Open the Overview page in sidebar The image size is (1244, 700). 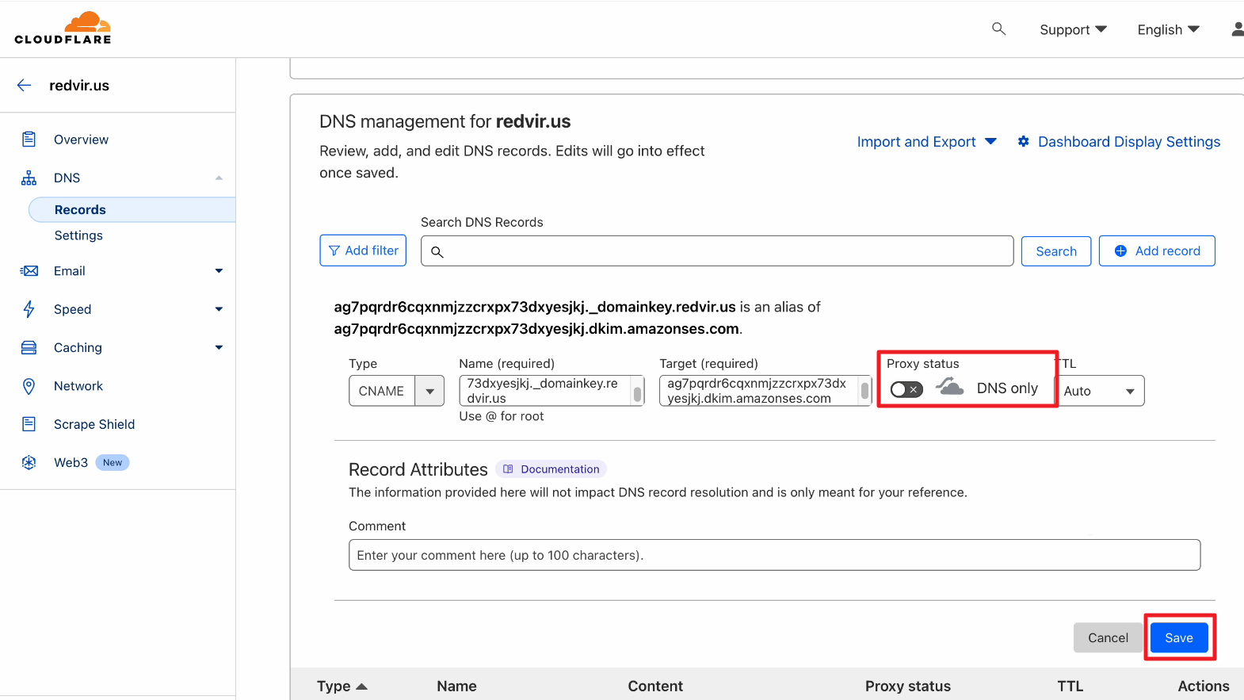[x=81, y=140]
